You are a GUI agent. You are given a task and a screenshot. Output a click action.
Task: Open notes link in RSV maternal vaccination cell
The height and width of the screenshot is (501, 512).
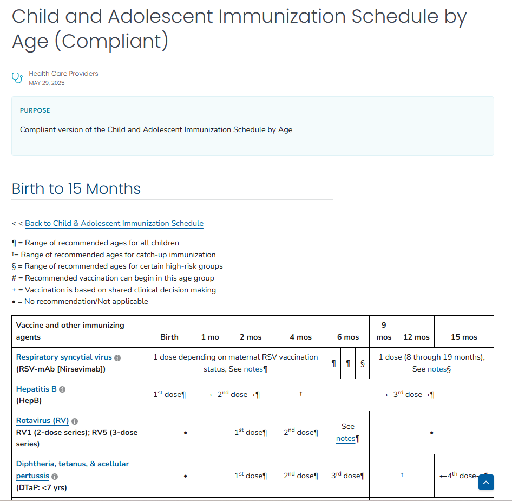point(253,369)
